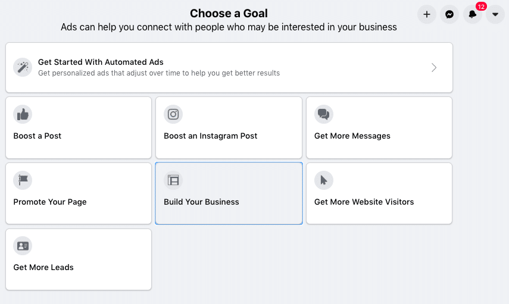Pick the Get More Website Visitors goal
This screenshot has height=304, width=509.
point(379,193)
